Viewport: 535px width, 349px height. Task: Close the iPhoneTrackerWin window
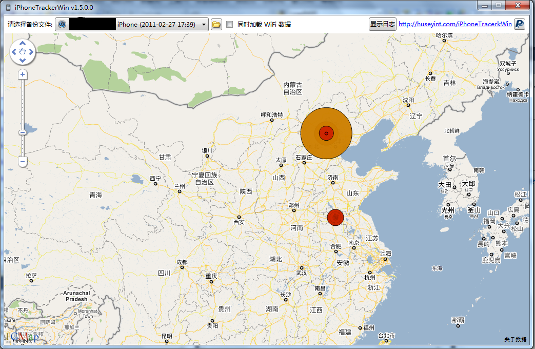click(x=518, y=6)
